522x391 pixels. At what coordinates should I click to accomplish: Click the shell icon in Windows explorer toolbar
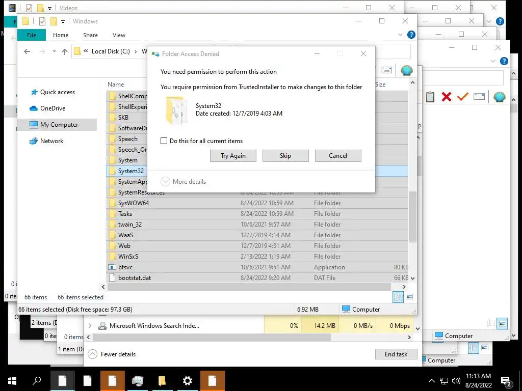[x=406, y=70]
